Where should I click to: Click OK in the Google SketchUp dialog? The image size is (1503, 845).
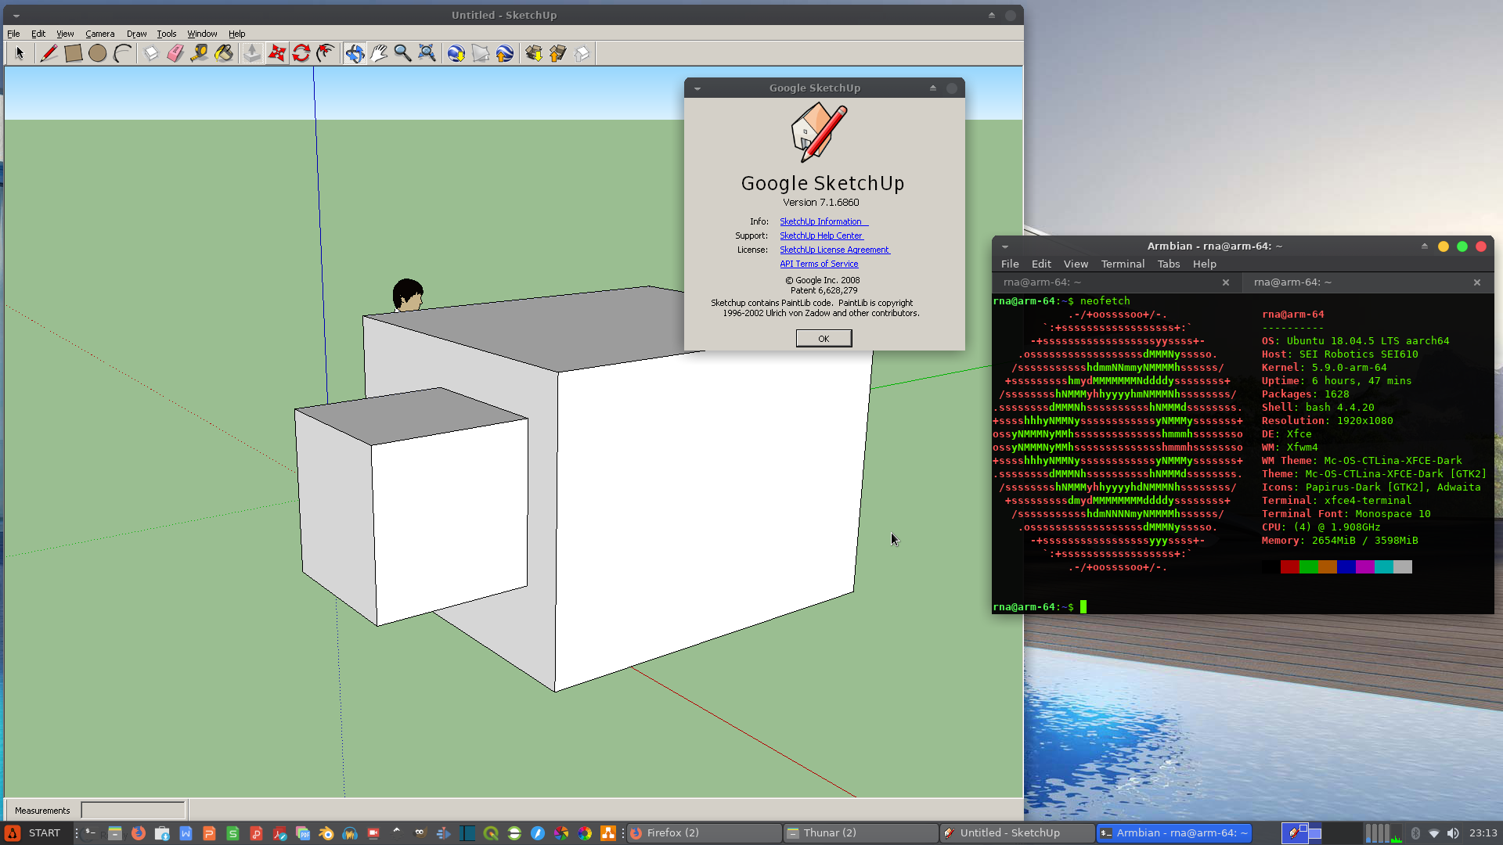(x=824, y=338)
